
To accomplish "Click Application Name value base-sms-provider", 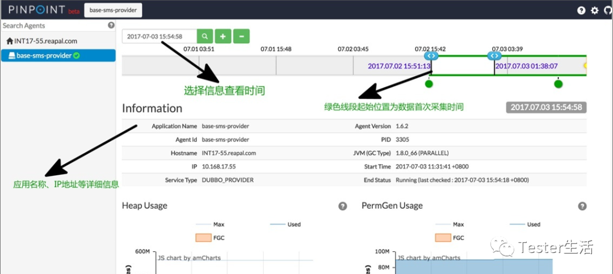I will 225,126.
